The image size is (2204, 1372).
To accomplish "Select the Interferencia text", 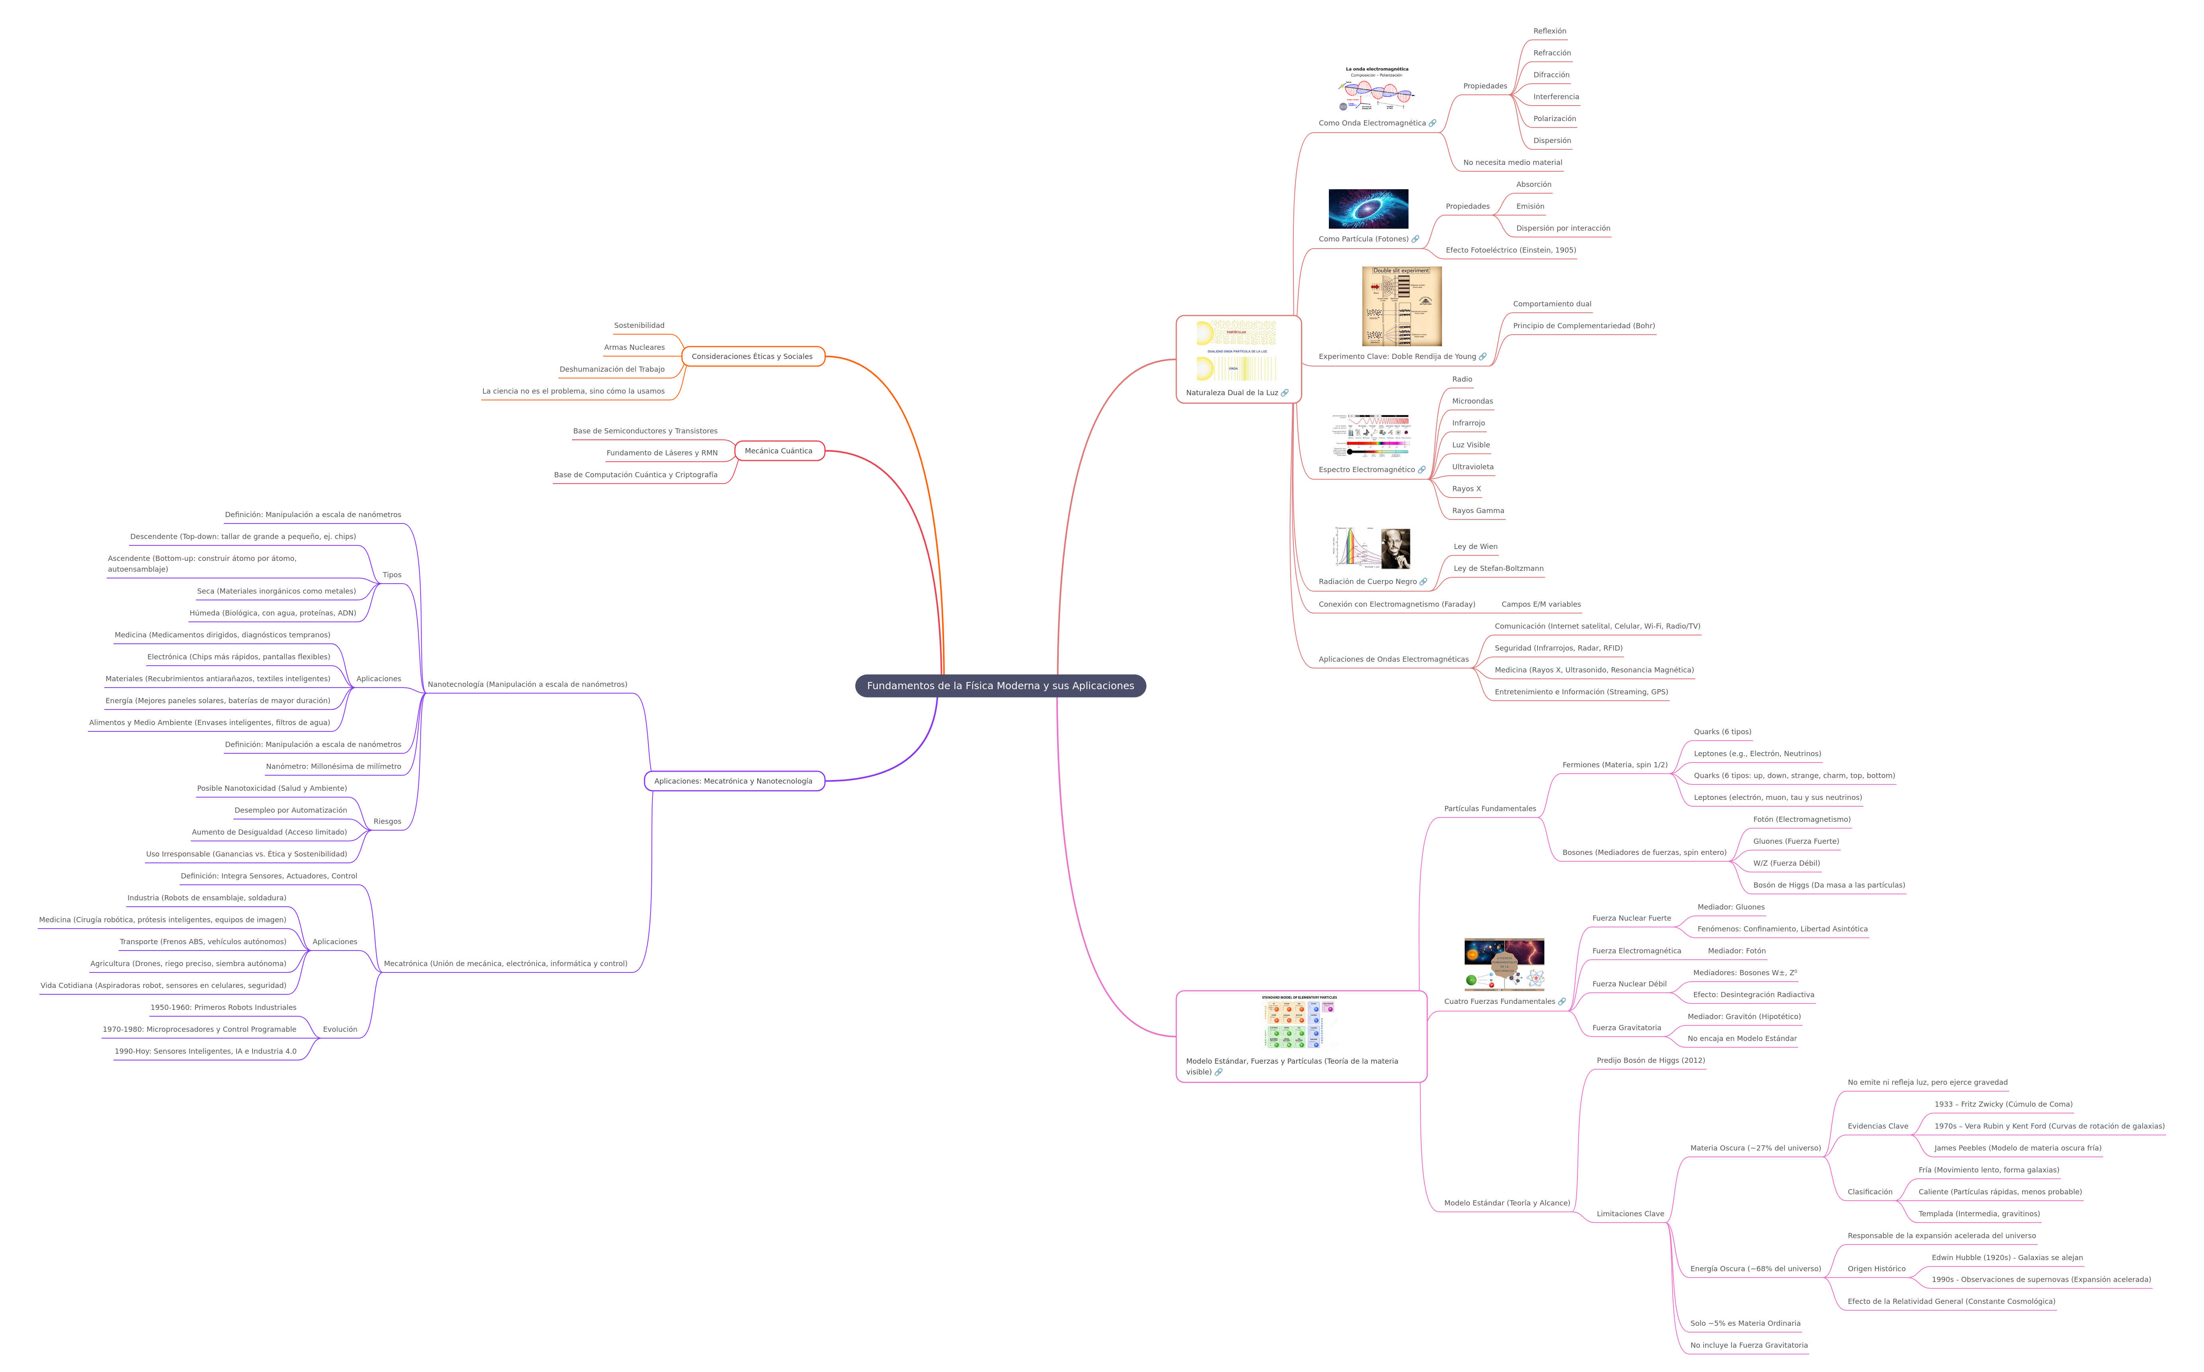I will (1556, 97).
